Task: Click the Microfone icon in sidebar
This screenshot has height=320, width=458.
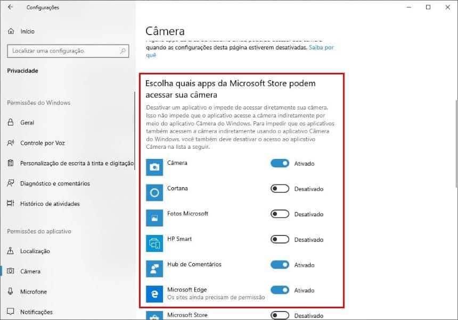Action: 11,291
